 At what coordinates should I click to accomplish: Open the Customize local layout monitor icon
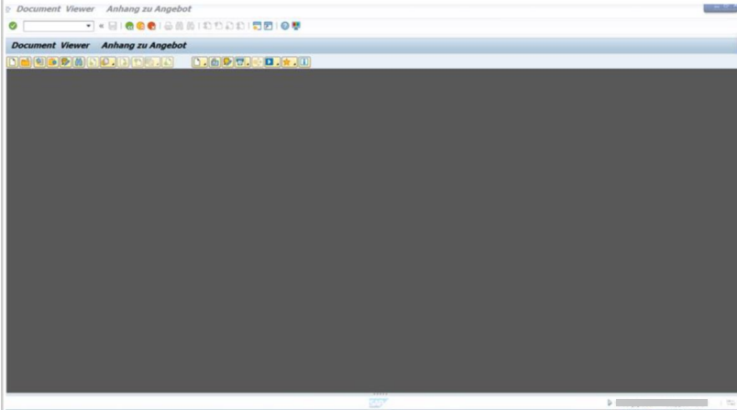[x=296, y=26]
